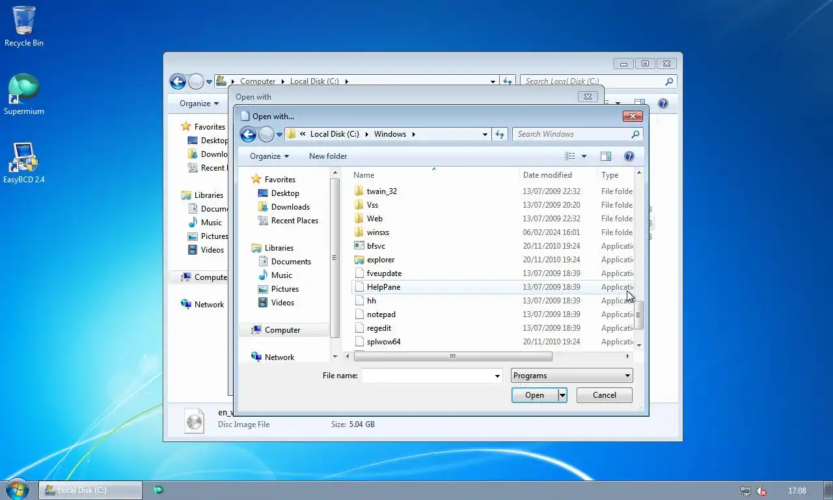
Task: Select Favorites in the dialog's navigation pane
Action: [280, 180]
